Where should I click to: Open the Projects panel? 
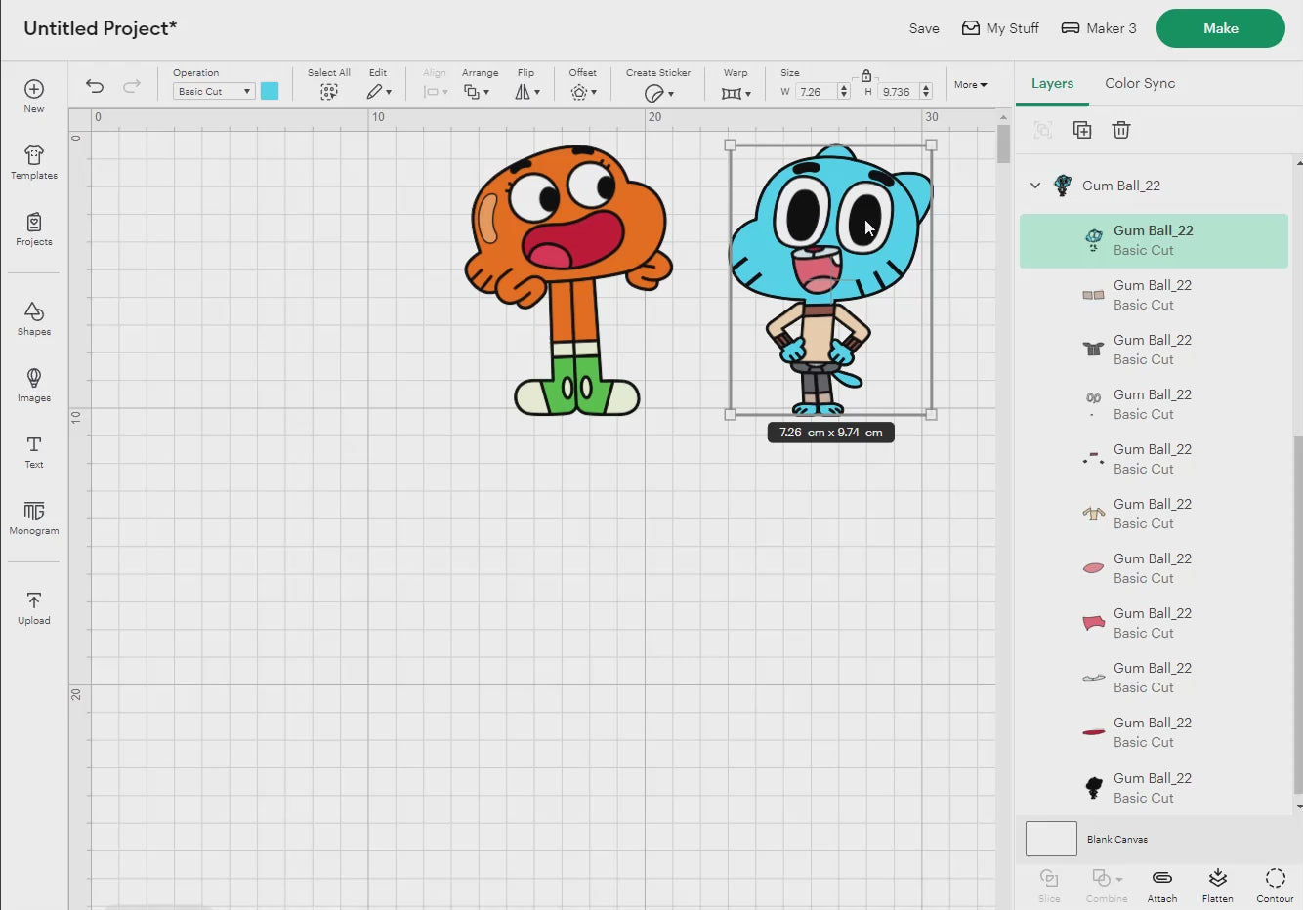[x=34, y=228]
